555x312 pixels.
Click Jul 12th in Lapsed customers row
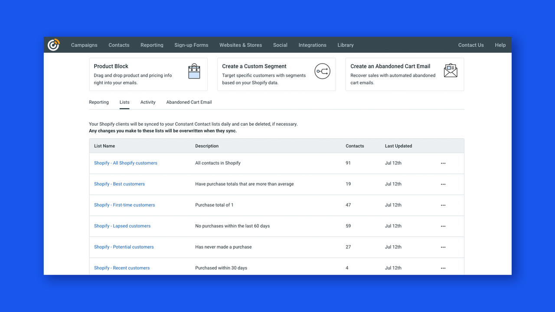[393, 226]
